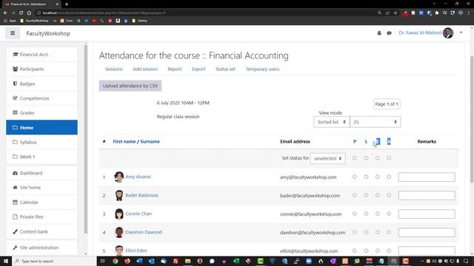Open Participants in the sidebar
Image resolution: width=474 pixels, height=266 pixels.
coord(41,69)
